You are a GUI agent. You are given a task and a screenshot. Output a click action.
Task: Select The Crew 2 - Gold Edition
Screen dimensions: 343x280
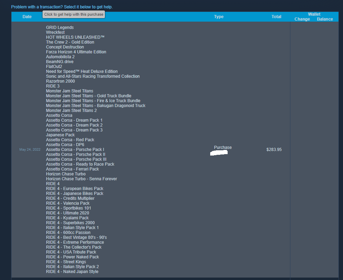(x=70, y=42)
